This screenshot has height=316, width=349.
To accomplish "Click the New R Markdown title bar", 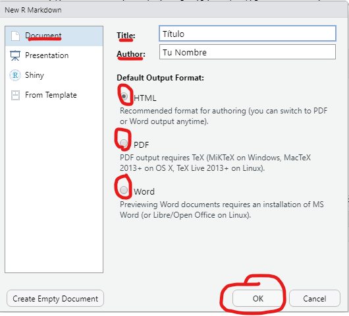I will click(174, 10).
